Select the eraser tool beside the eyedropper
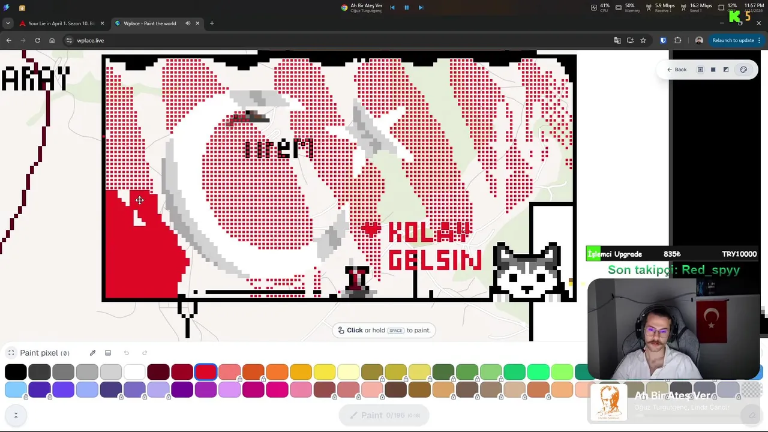This screenshot has width=768, height=432. point(108,353)
